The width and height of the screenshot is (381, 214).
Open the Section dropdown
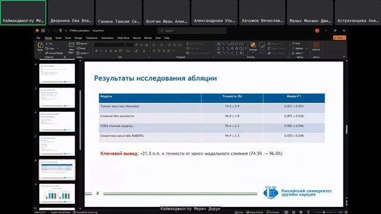click(83, 53)
